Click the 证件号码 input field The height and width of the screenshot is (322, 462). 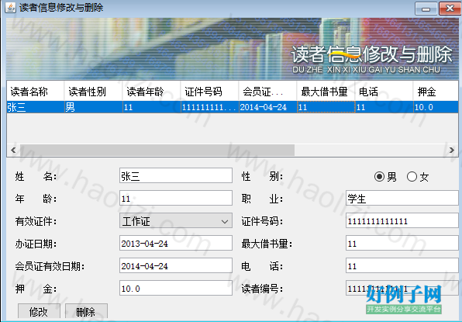click(402, 221)
